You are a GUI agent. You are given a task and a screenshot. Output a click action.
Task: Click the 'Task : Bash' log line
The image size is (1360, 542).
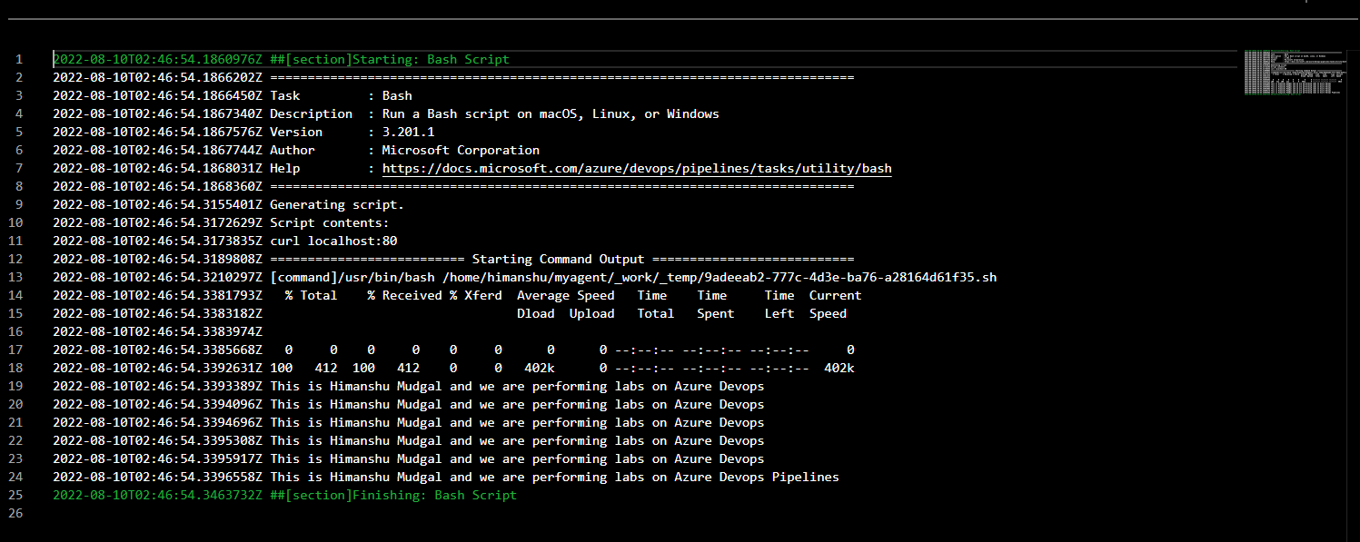(x=233, y=95)
